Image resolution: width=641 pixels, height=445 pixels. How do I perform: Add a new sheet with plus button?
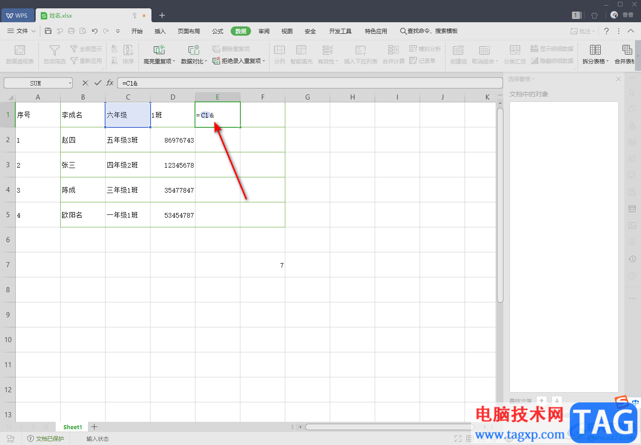[94, 427]
